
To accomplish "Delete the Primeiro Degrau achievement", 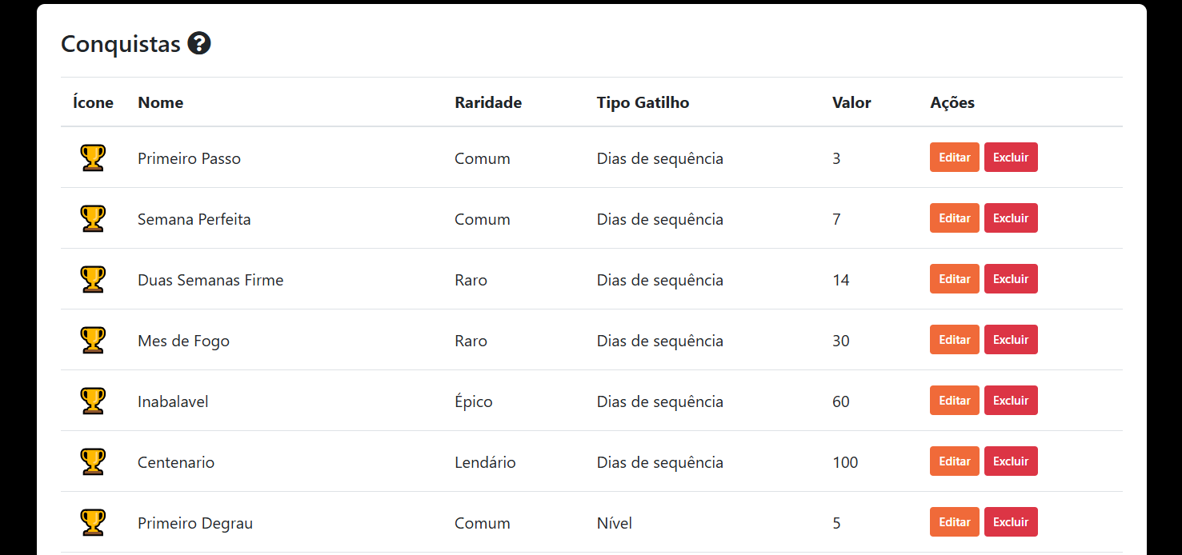I will 1011,522.
